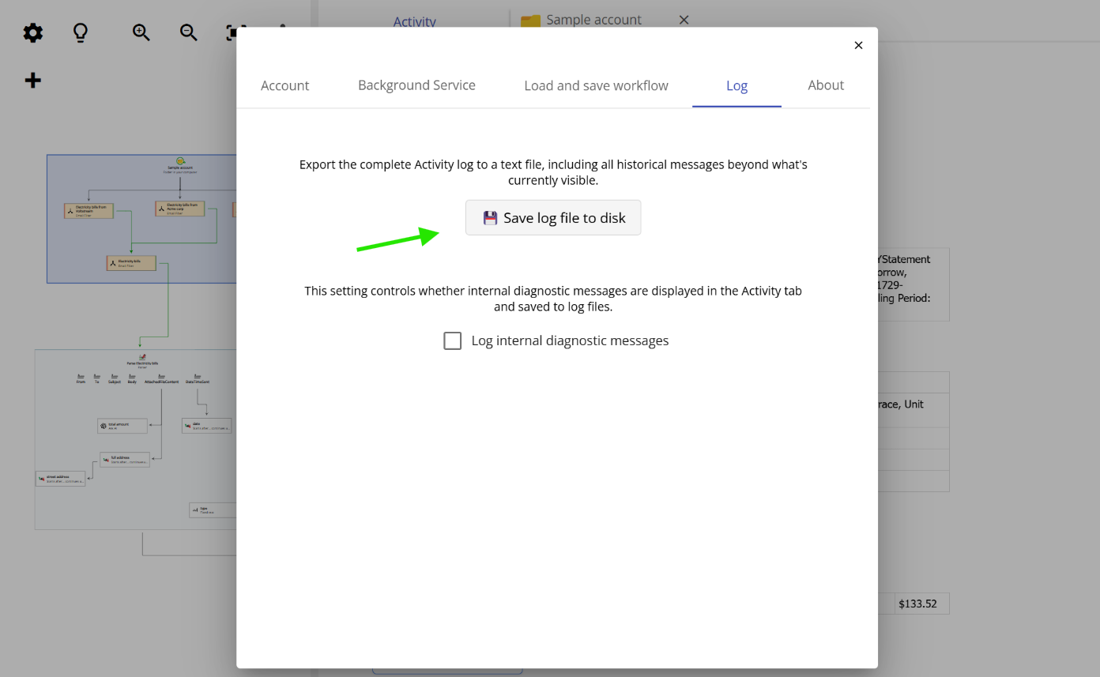Close the settings dialog
Screen dimensions: 1100x677
pos(858,45)
